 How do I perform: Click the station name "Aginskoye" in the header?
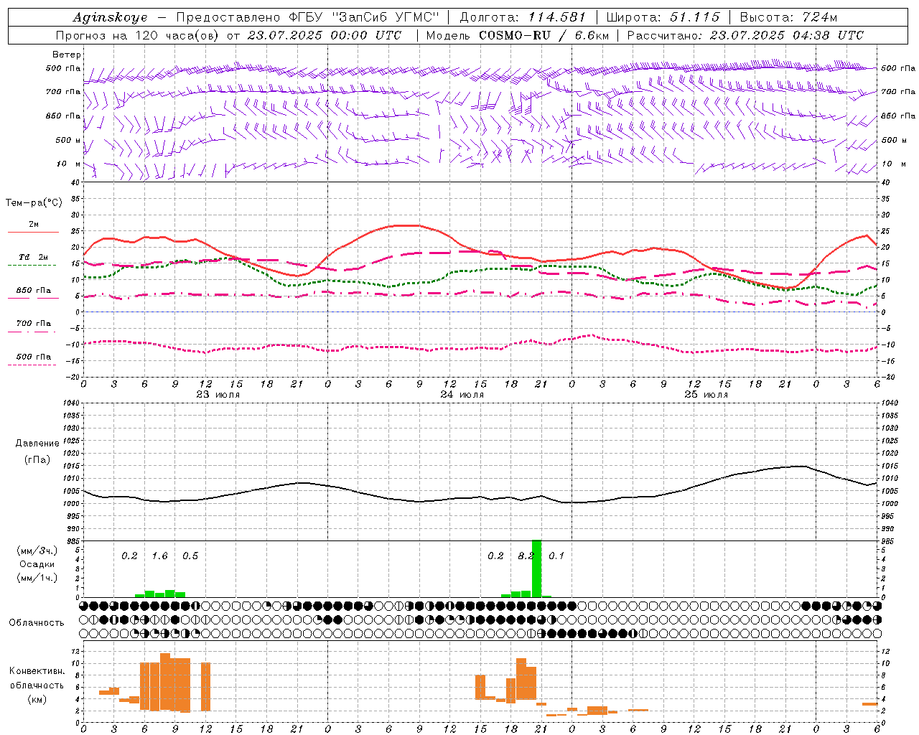coord(111,17)
